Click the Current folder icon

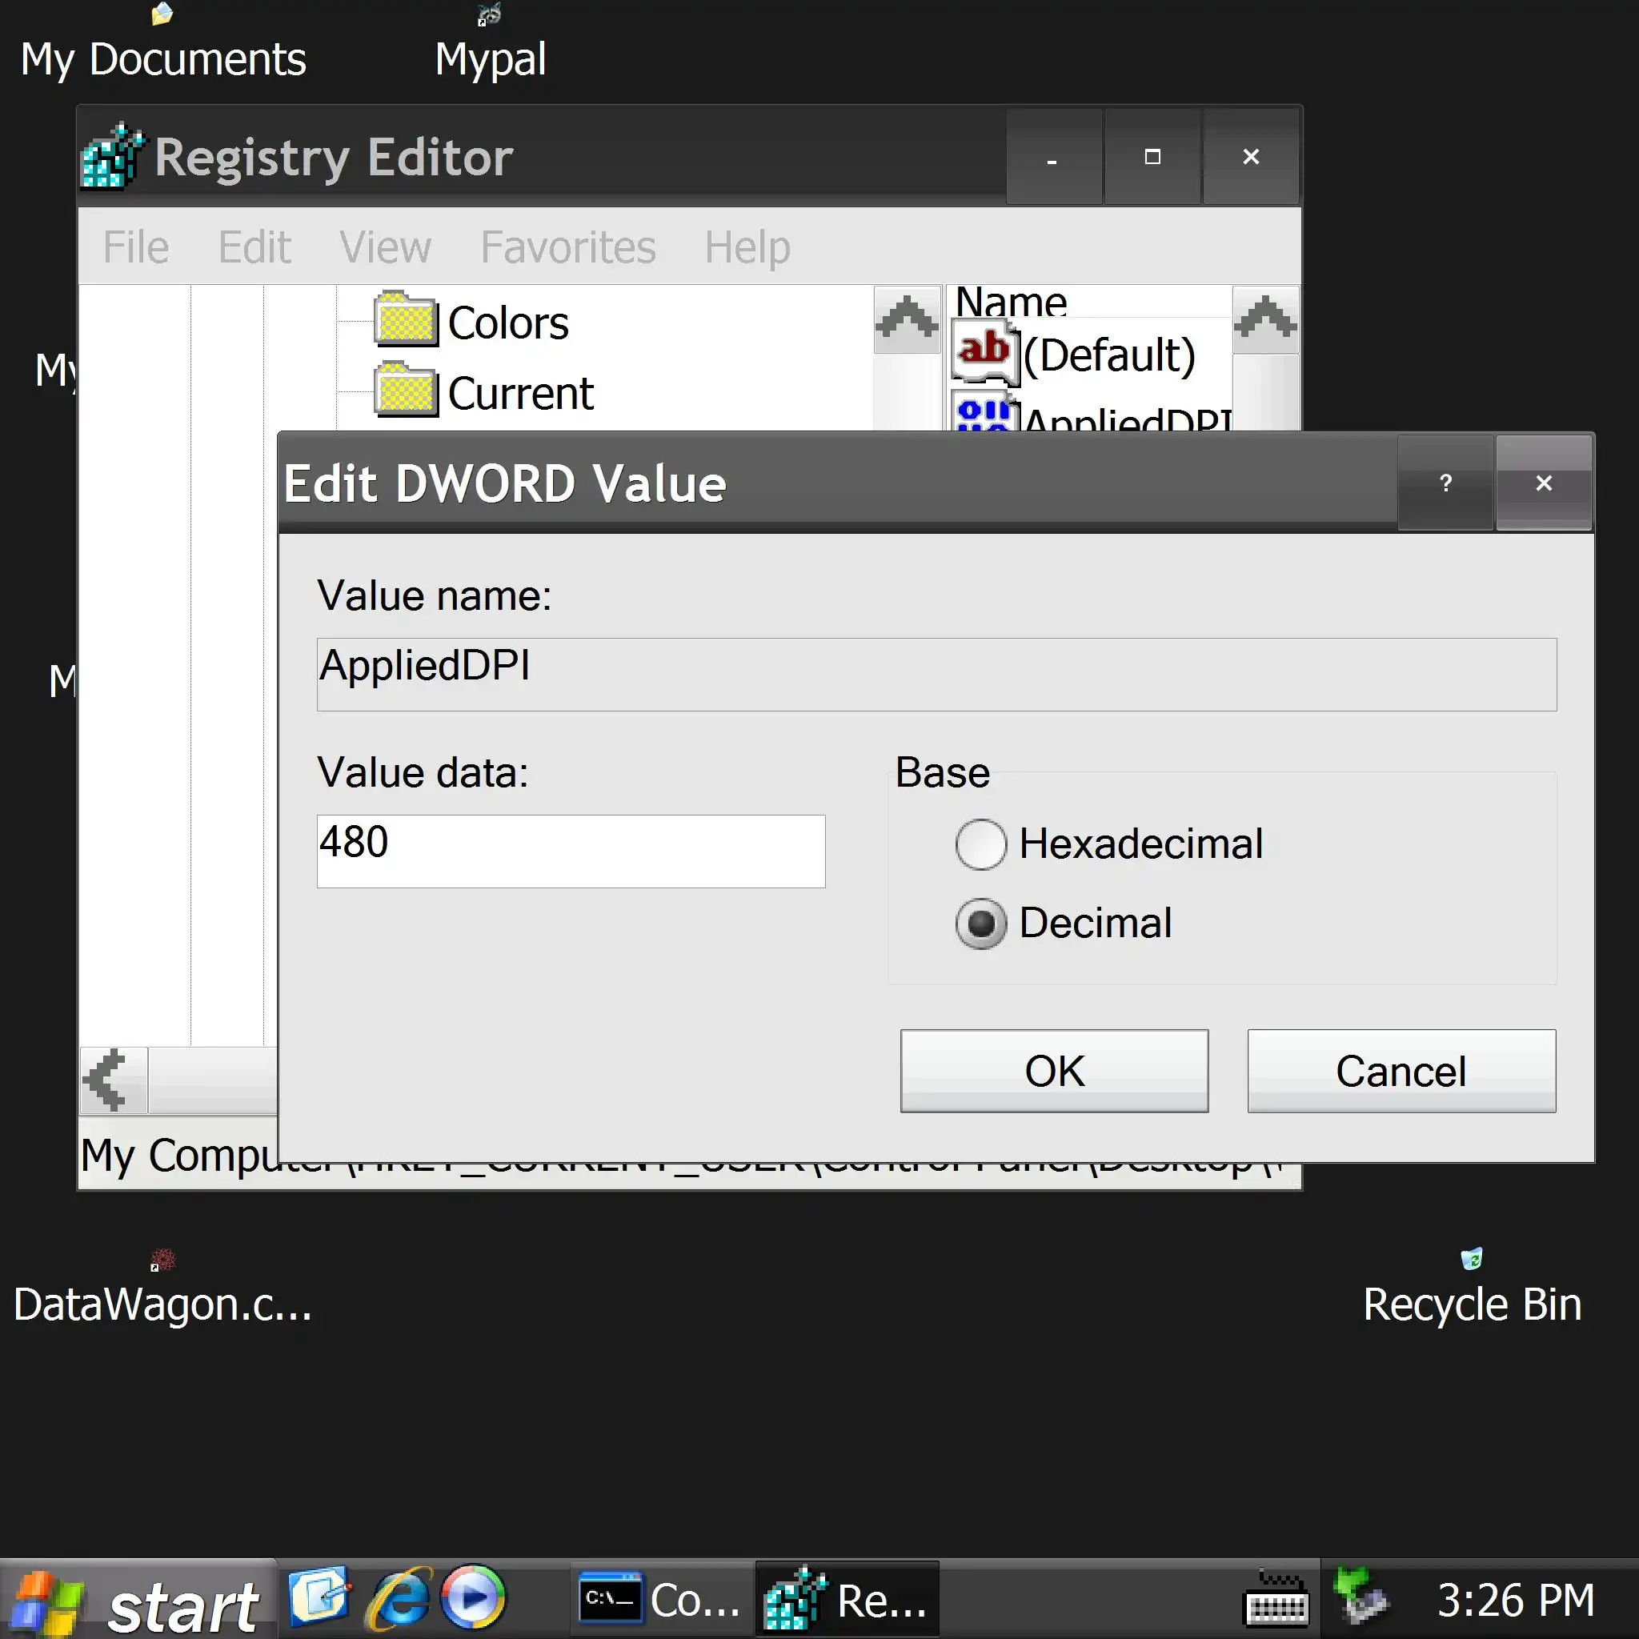tap(406, 391)
